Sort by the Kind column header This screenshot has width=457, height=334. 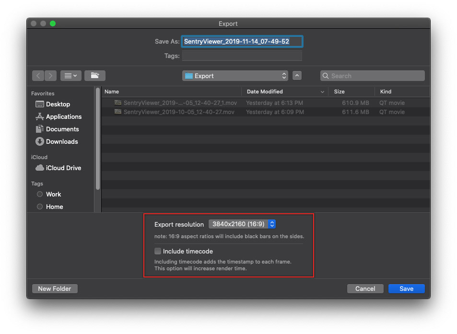coord(402,92)
